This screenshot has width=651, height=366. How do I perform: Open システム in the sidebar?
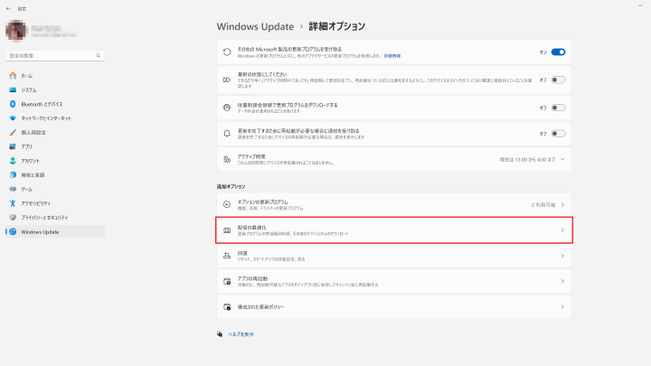pyautogui.click(x=55, y=90)
